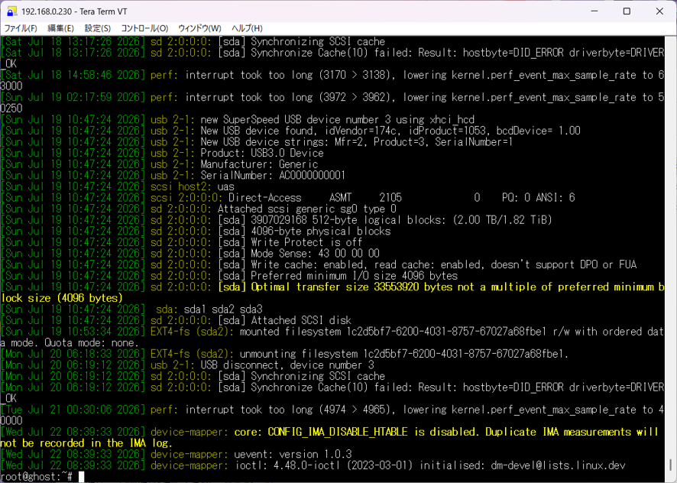Viewport: 677px width, 483px height.
Task: Click 'mounted filesystem' EXT4-fs line
Action: [x=332, y=337]
